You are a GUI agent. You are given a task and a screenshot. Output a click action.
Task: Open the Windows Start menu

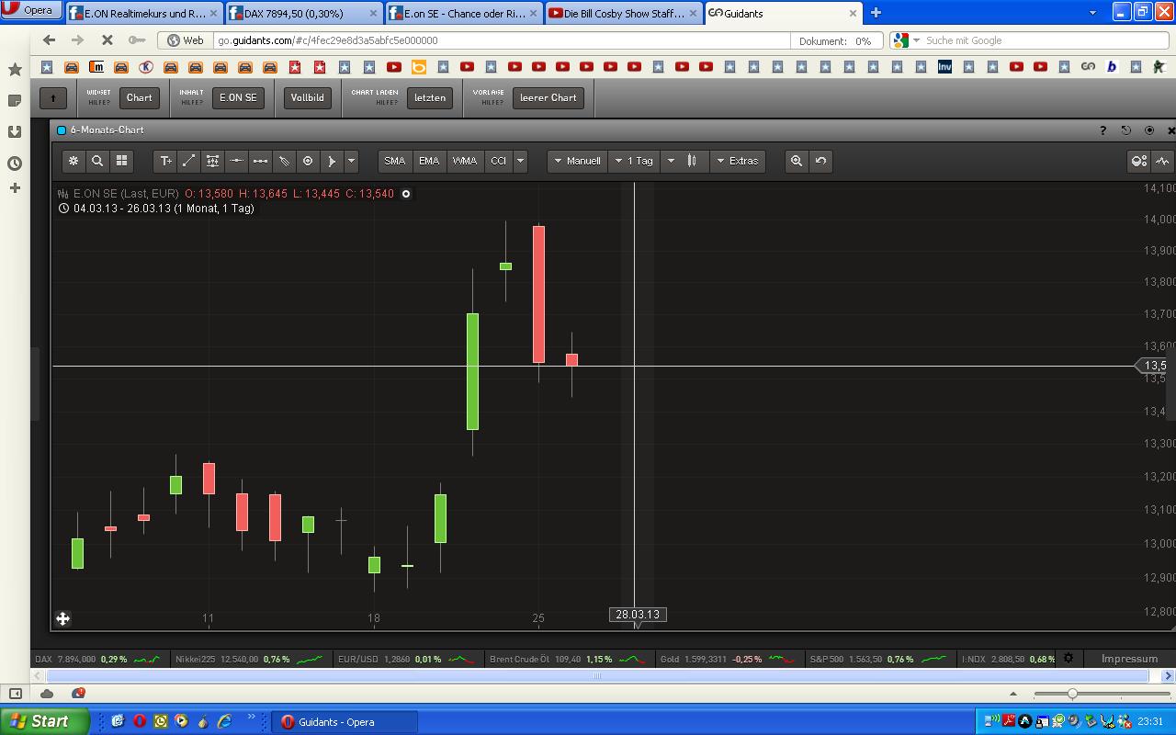coord(45,721)
